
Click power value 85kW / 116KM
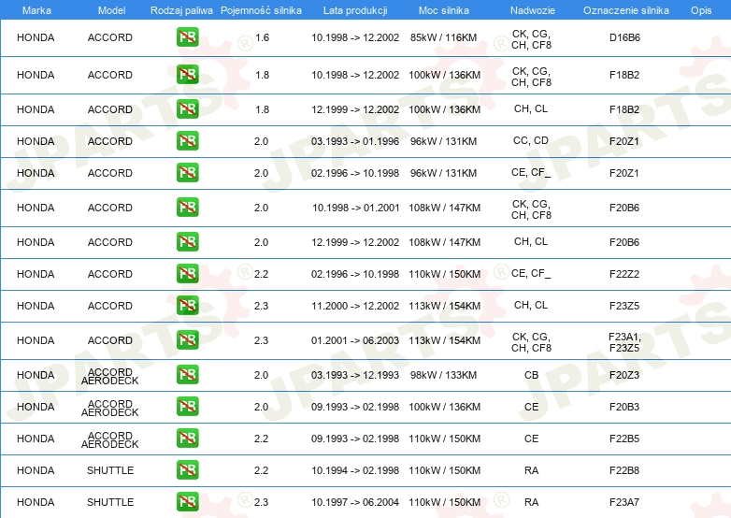point(444,37)
